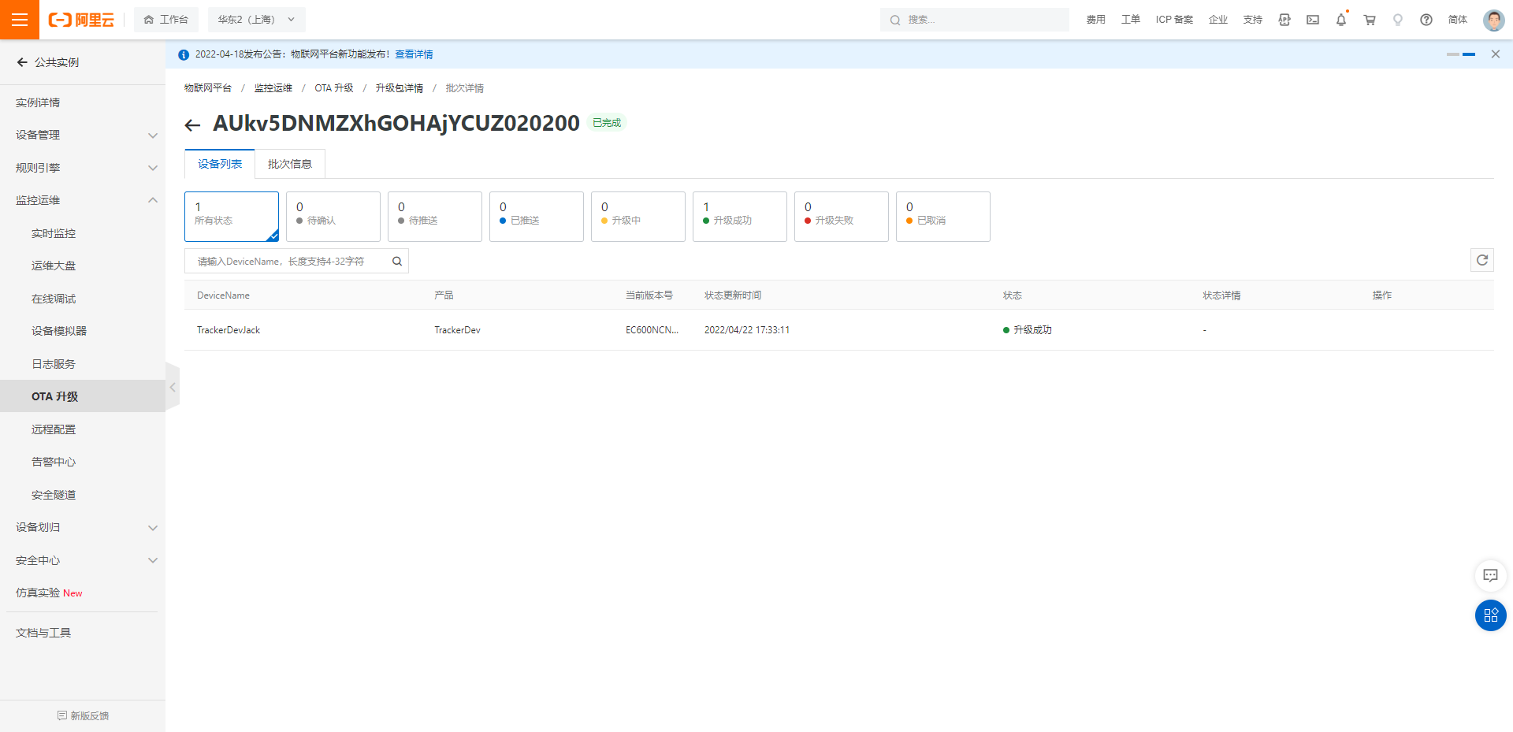Open the 费用 menu

(1095, 20)
